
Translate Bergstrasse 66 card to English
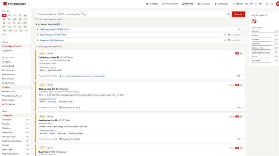coord(47,99)
